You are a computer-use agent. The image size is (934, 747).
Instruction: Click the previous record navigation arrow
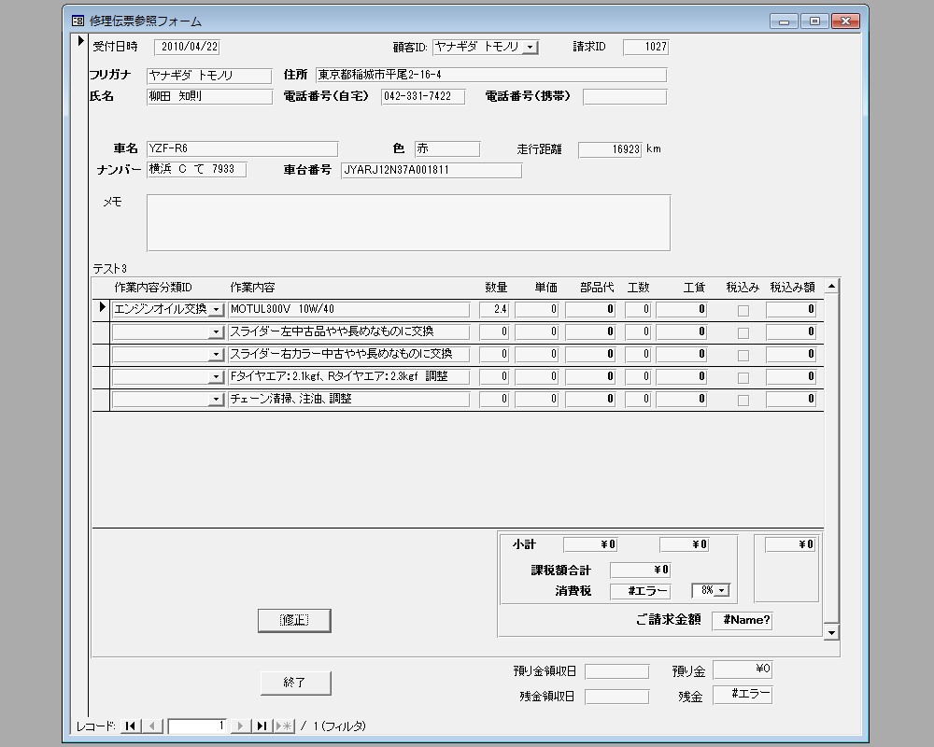pyautogui.click(x=154, y=726)
